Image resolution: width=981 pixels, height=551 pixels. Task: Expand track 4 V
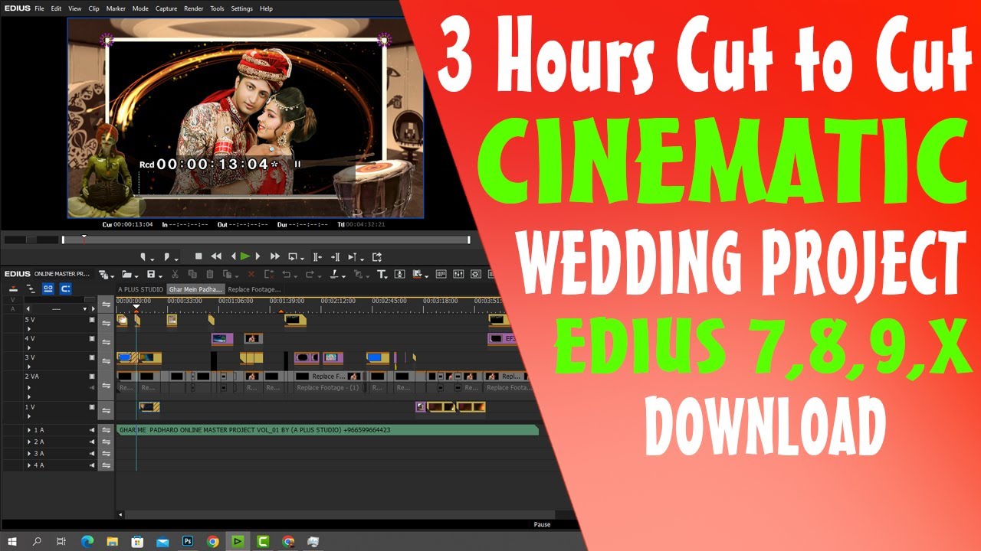29,347
